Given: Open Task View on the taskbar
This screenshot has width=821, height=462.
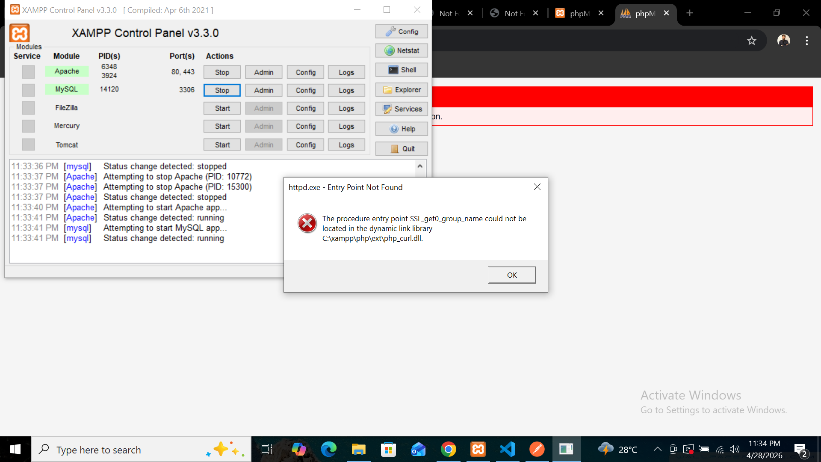Looking at the screenshot, I should pyautogui.click(x=267, y=449).
